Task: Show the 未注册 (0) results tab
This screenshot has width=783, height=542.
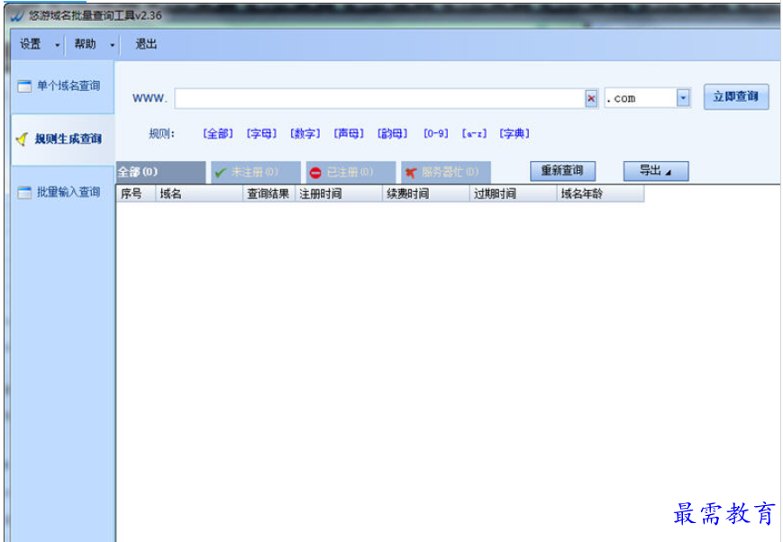Action: point(256,172)
